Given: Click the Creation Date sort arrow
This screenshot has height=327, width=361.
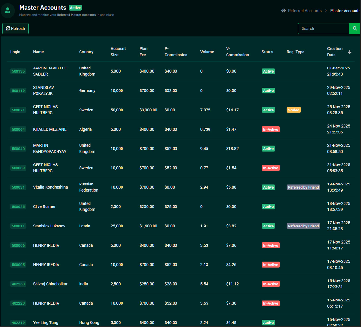Looking at the screenshot, I should click(x=349, y=52).
